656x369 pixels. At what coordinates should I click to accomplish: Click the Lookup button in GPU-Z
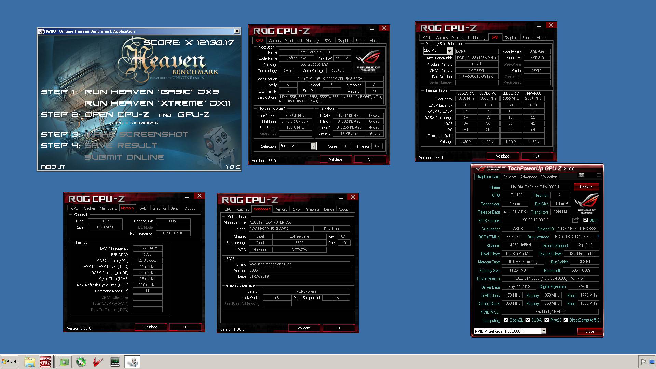pyautogui.click(x=586, y=187)
